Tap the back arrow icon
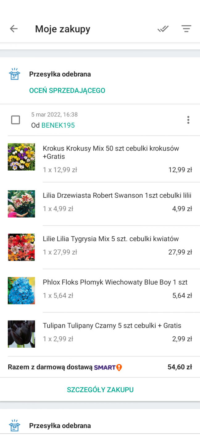The height and width of the screenshot is (445, 200). point(14,29)
